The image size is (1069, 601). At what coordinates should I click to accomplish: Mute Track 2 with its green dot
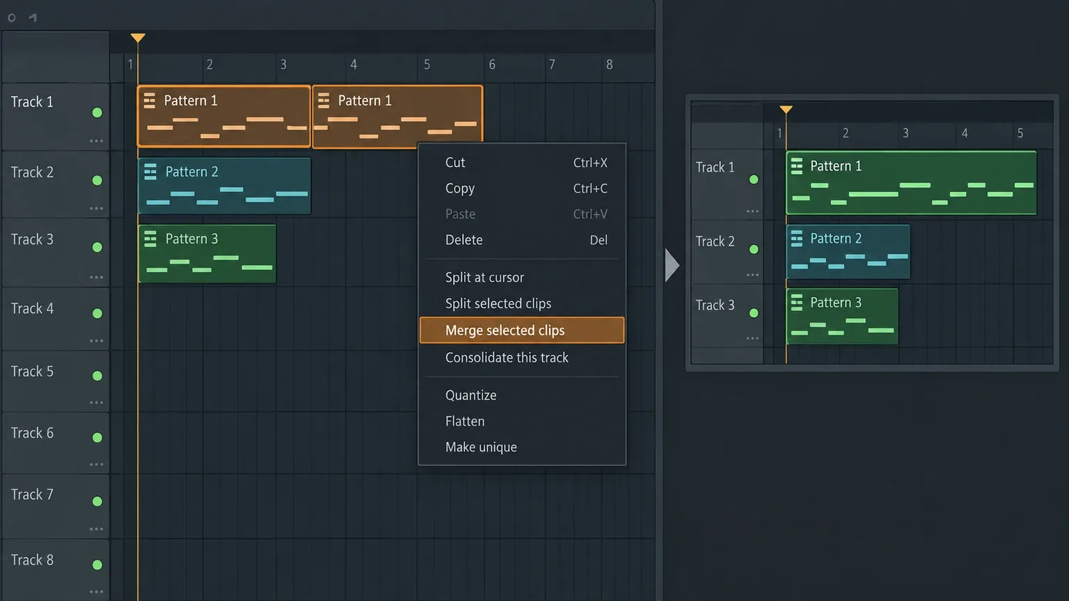click(97, 180)
